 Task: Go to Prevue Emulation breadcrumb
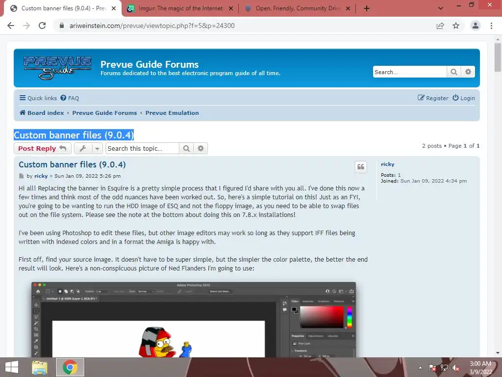pos(172,113)
